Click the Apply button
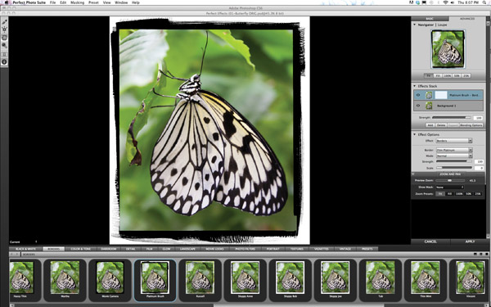Viewport: 491px width, 307px height. click(470, 242)
